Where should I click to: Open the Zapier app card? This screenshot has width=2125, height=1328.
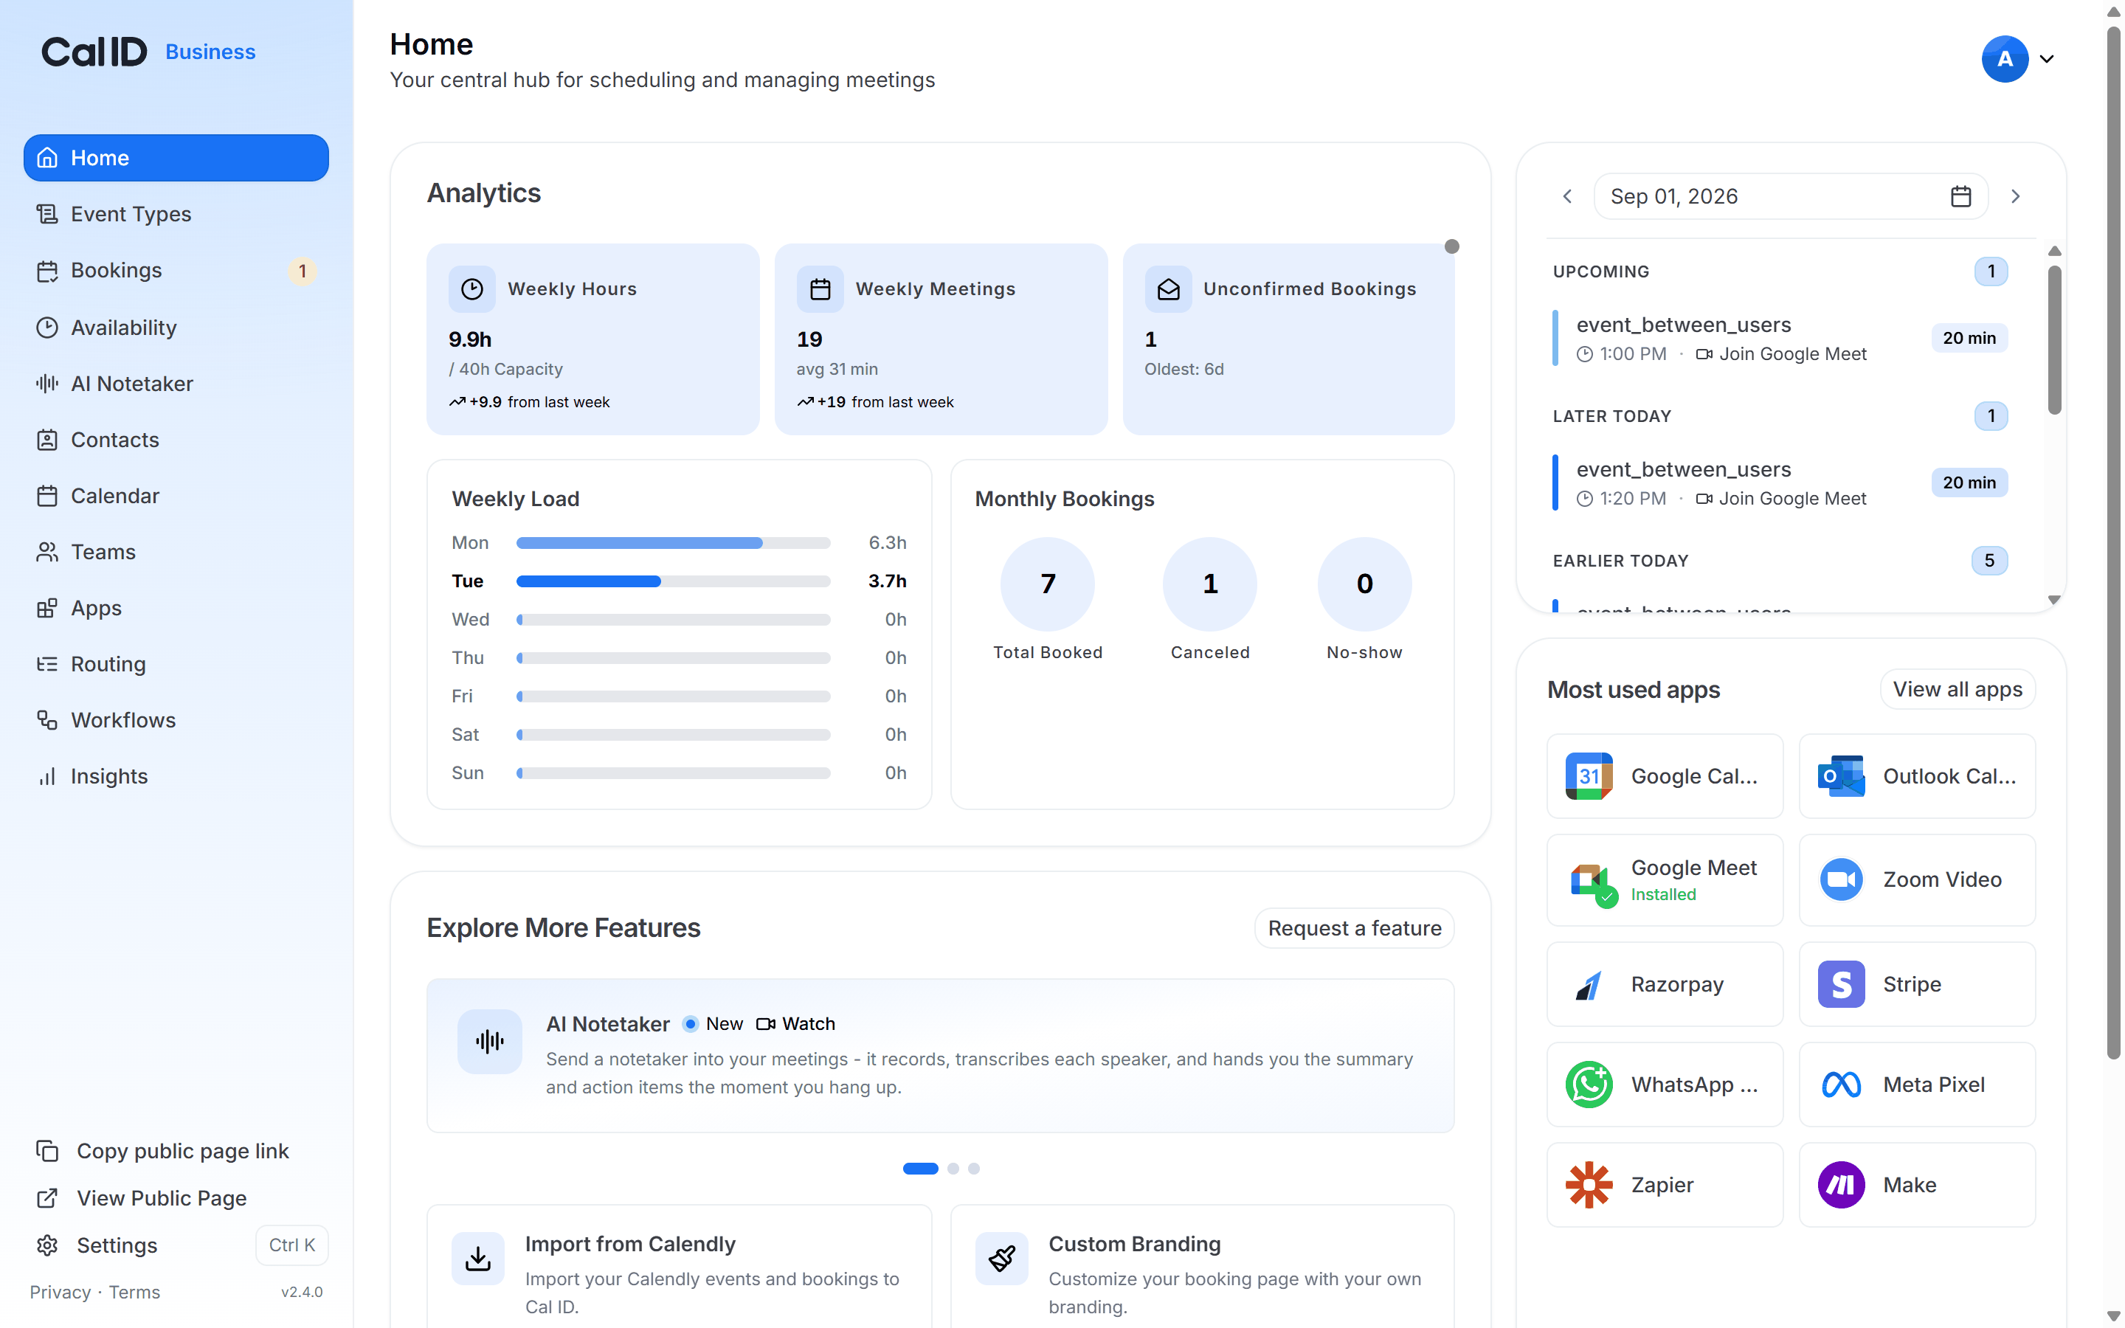tap(1665, 1185)
